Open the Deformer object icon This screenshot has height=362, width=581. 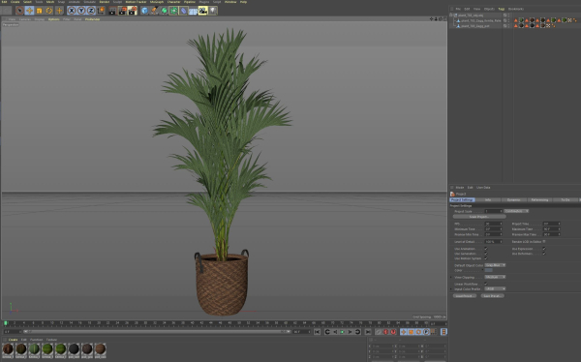point(183,11)
